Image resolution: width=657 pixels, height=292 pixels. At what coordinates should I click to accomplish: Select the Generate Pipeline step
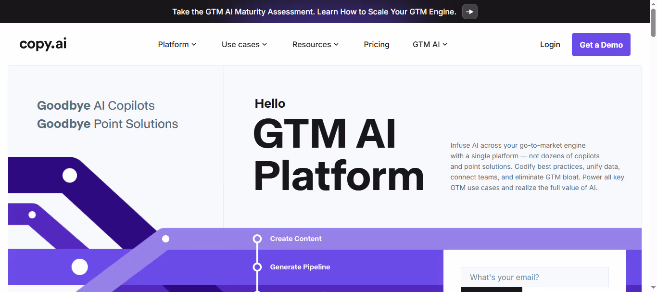tap(300, 267)
